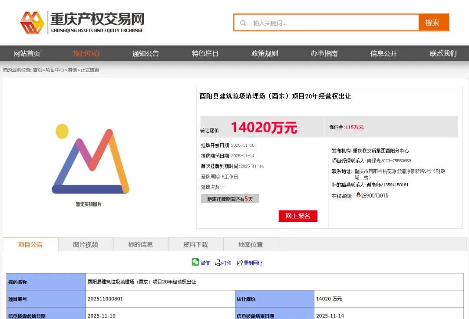Click 首页 in the breadcrumb trail
Image resolution: width=469 pixels, height=319 pixels.
pos(38,70)
